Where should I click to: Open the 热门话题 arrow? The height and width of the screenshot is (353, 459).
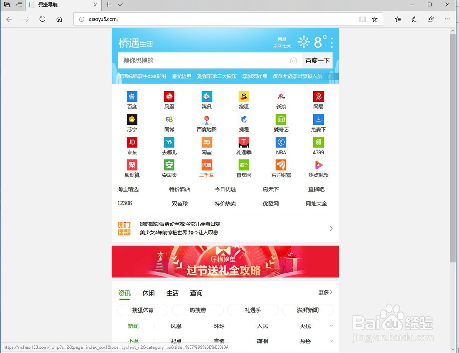331,228
